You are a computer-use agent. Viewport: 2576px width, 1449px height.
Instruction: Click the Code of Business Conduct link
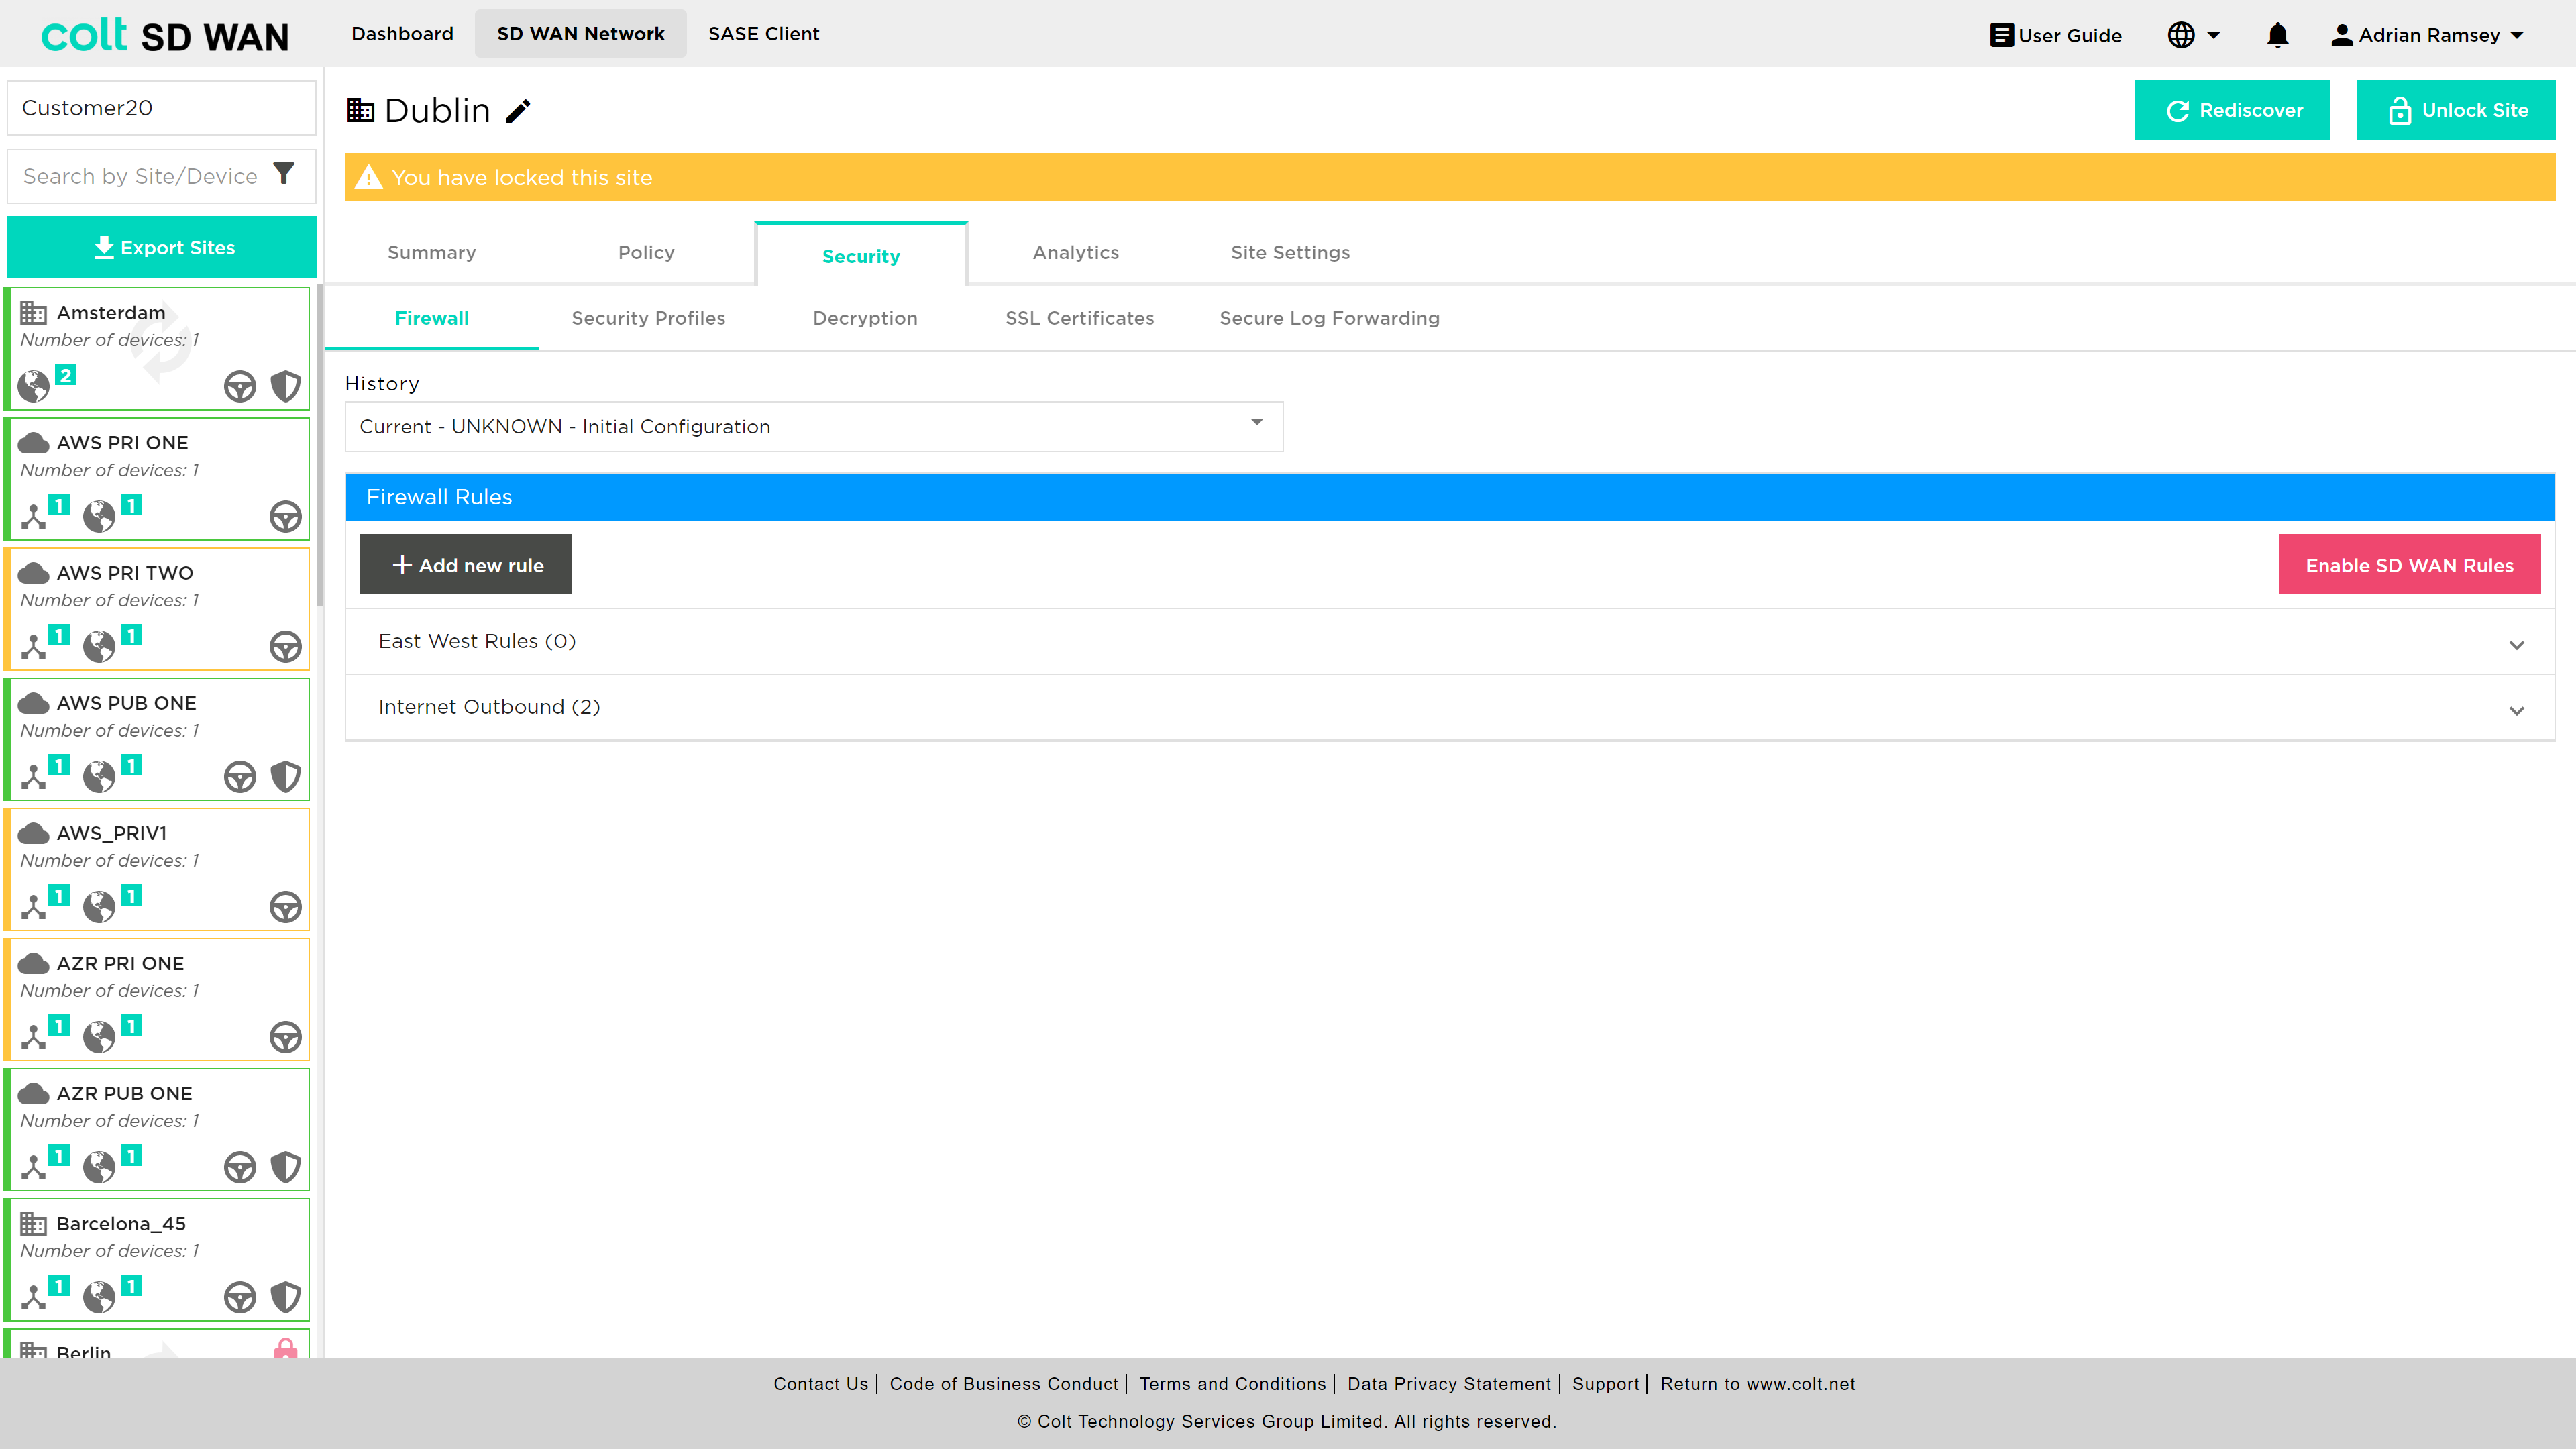click(1004, 1384)
